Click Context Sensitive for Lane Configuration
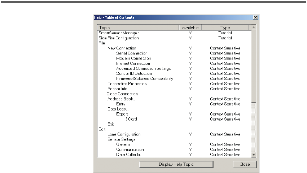The height and width of the screenshot is (173, 307). pyautogui.click(x=225, y=134)
